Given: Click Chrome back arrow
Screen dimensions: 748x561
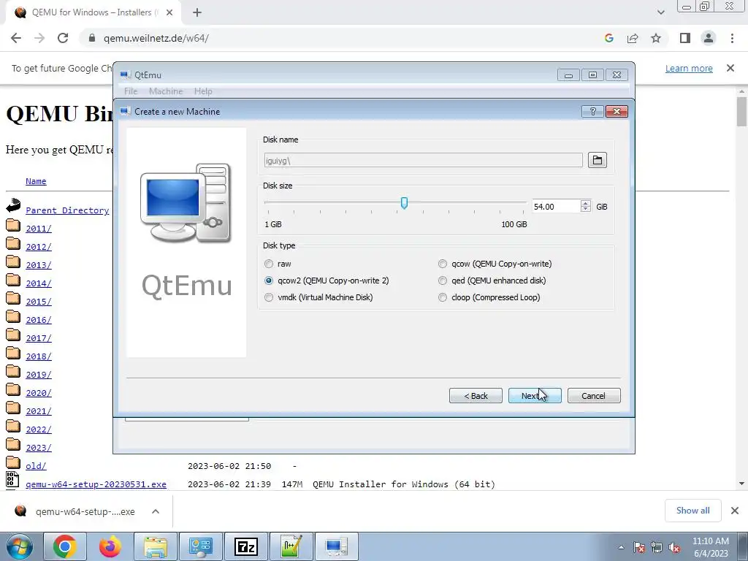Looking at the screenshot, I should (16, 38).
